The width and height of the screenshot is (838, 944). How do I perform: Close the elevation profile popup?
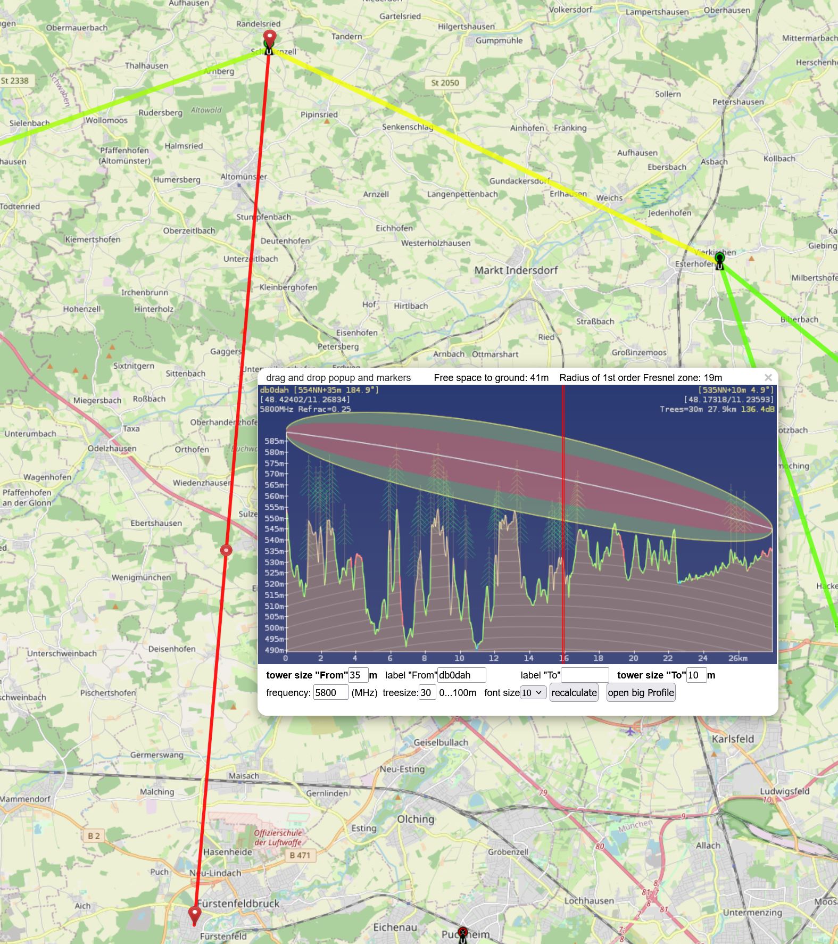(x=768, y=377)
